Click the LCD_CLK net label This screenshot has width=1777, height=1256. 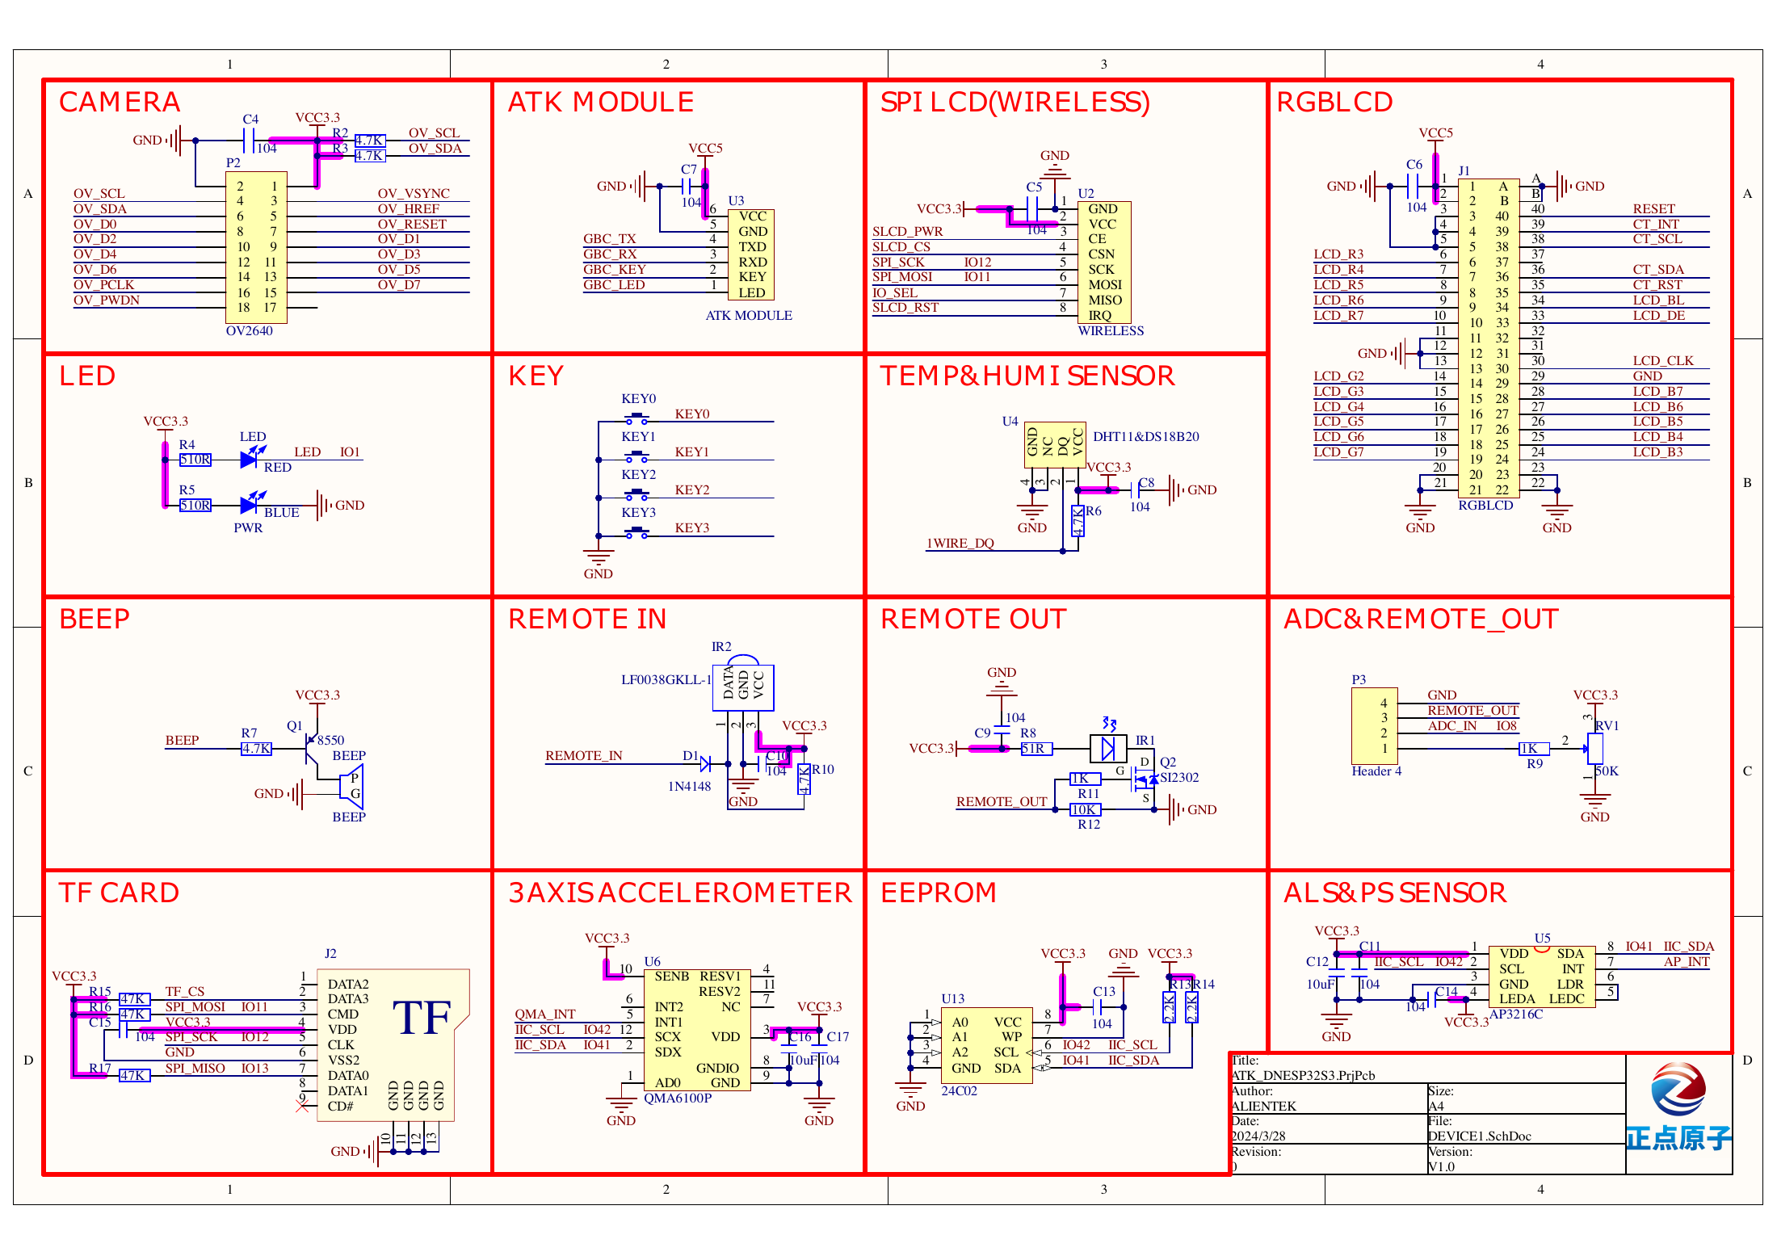(1663, 361)
